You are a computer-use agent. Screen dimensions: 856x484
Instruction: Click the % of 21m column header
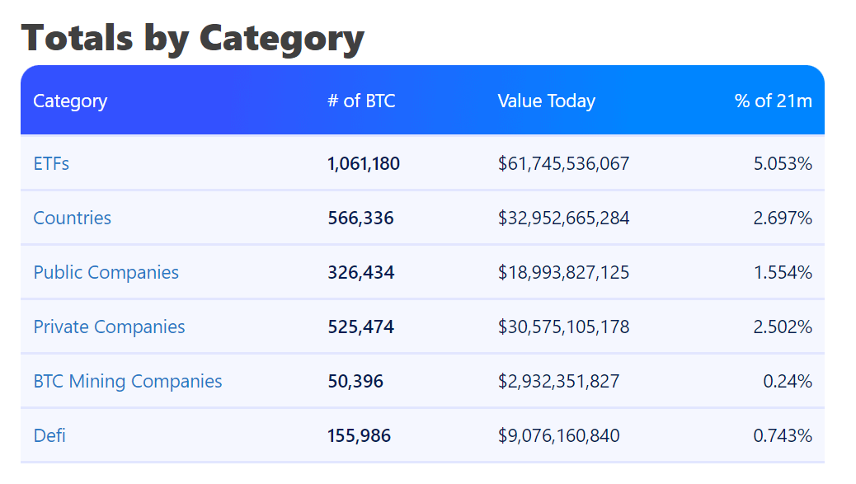click(773, 101)
